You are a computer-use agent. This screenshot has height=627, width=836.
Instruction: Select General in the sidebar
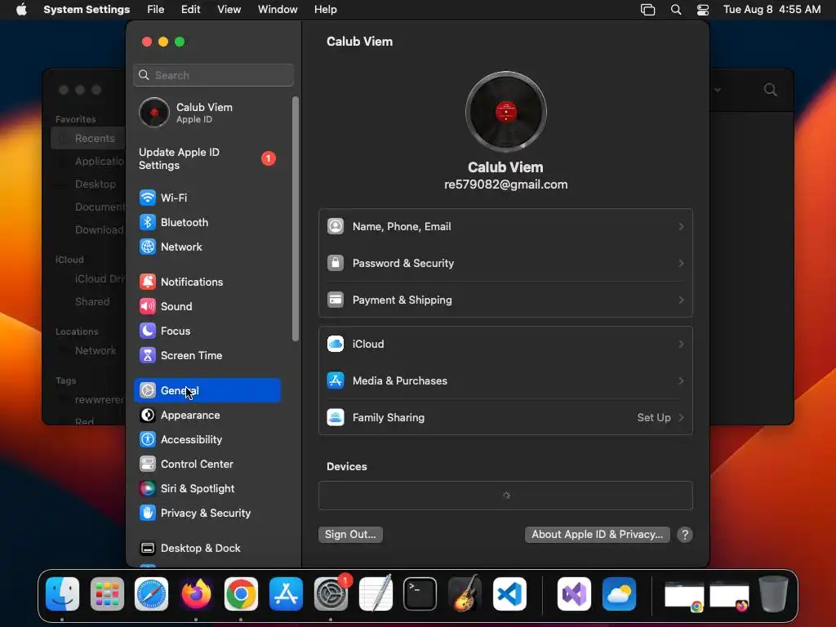coord(207,390)
